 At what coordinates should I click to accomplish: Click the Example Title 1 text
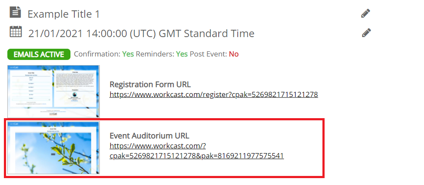64,14
